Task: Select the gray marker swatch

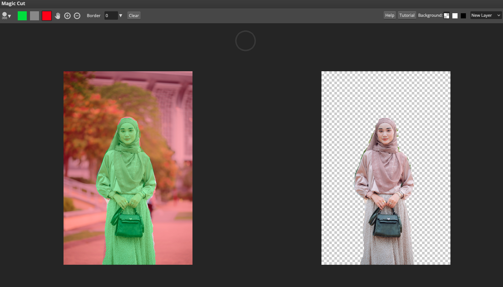Action: pyautogui.click(x=35, y=16)
